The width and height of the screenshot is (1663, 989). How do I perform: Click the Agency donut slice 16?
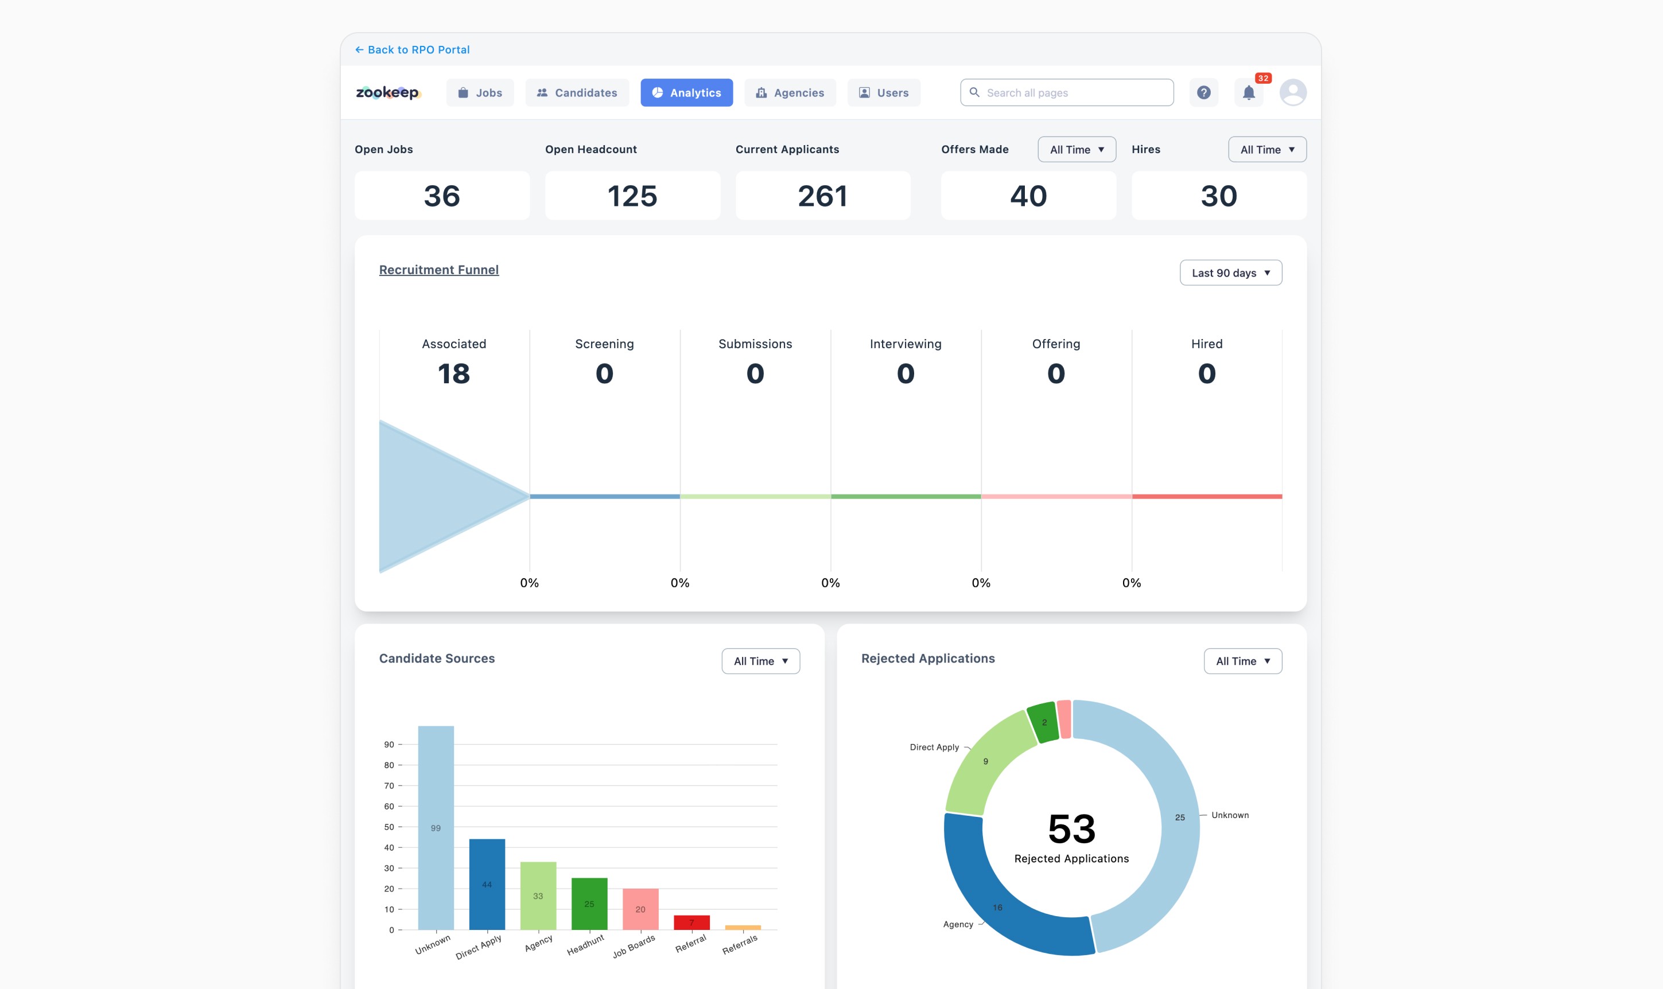[998, 907]
